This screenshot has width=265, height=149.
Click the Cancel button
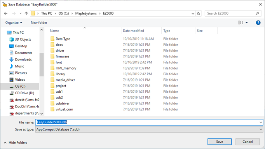tap(248, 142)
